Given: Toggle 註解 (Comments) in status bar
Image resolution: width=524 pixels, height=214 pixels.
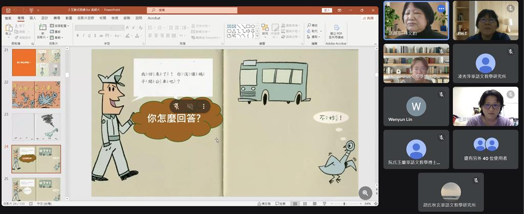Looking at the screenshot, I should point(281,204).
